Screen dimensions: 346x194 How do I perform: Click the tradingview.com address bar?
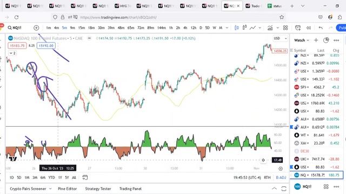168,17
